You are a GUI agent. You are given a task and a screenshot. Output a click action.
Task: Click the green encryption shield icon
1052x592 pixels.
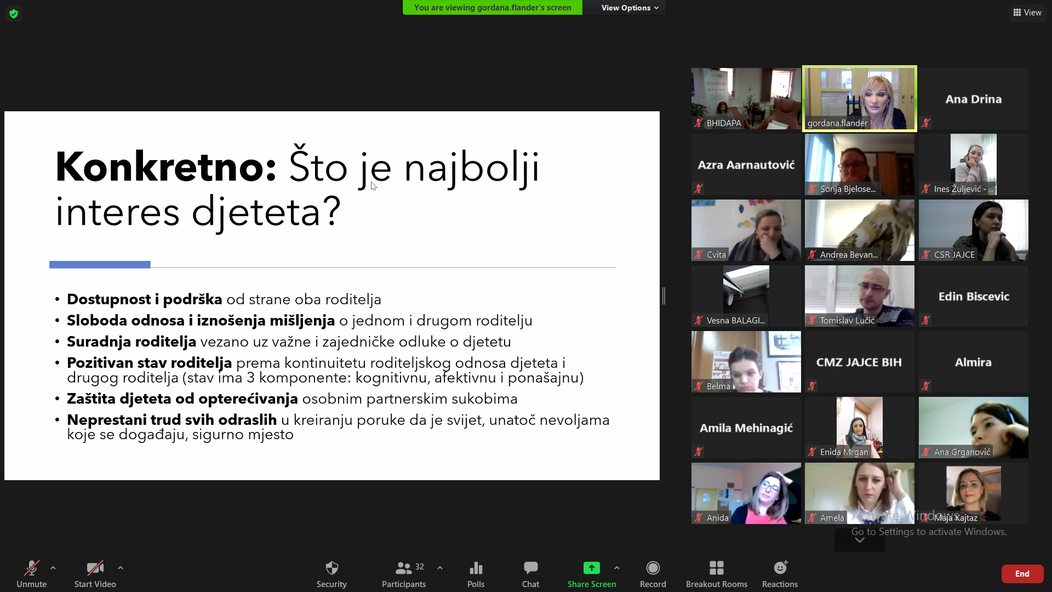14,13
